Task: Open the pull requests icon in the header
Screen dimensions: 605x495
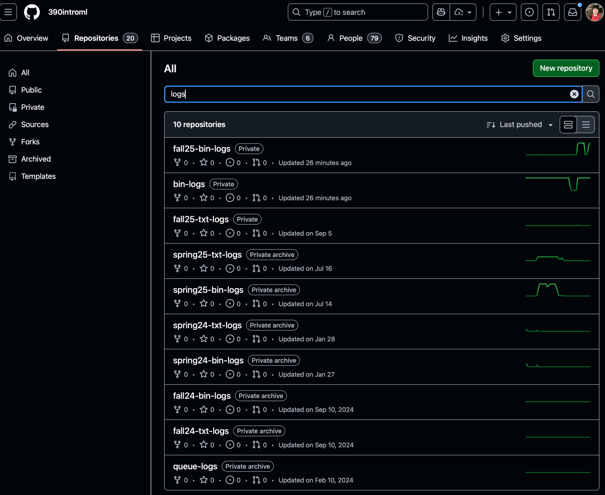Action: [x=551, y=12]
